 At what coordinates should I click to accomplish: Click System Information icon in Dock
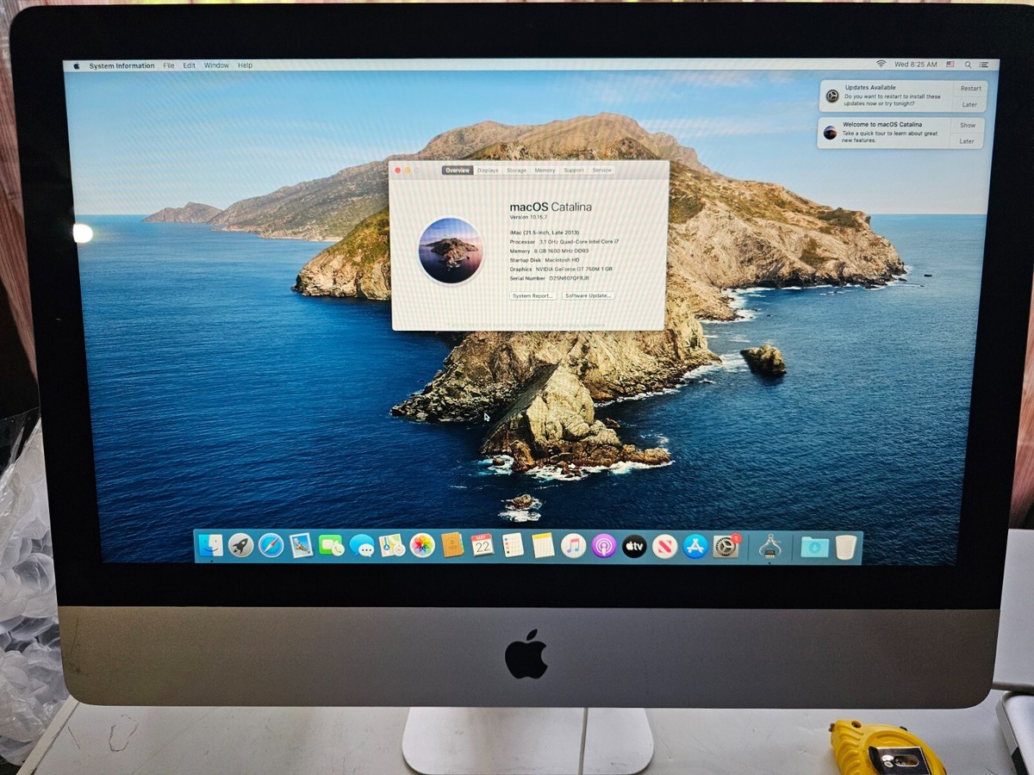tap(769, 546)
